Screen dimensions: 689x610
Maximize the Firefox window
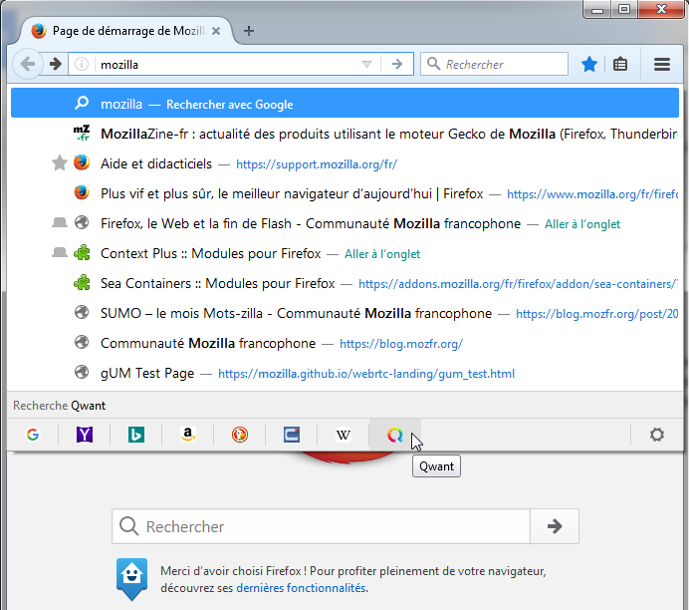coord(624,9)
